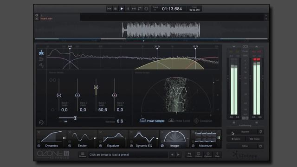The image size is (297, 167).
Task: Skip to the end of the track
Action: pos(134,9)
